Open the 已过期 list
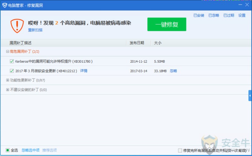The width and height of the screenshot is (252, 156). [x=229, y=15]
